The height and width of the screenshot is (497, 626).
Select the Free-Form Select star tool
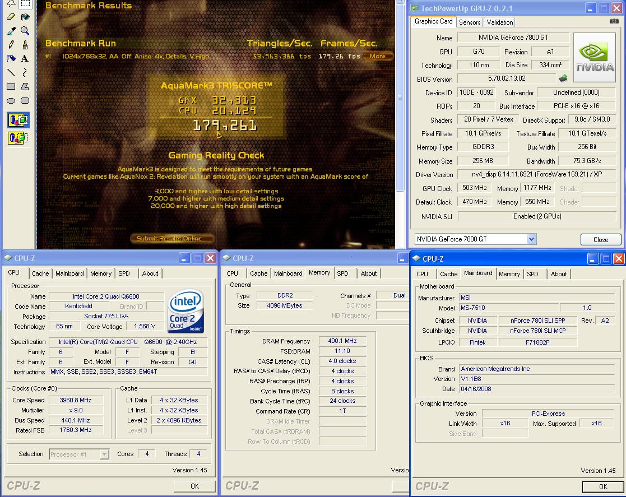click(11, 3)
